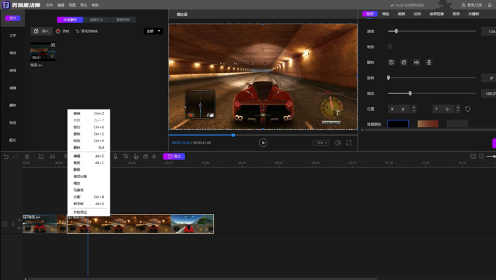Toggle the track lock icon
The image size is (496, 280).
pos(13,224)
